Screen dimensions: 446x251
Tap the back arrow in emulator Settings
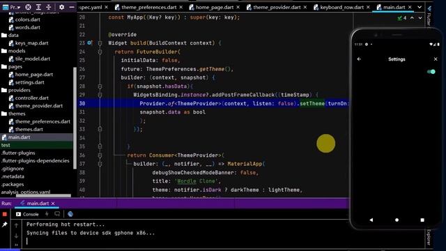(359, 59)
